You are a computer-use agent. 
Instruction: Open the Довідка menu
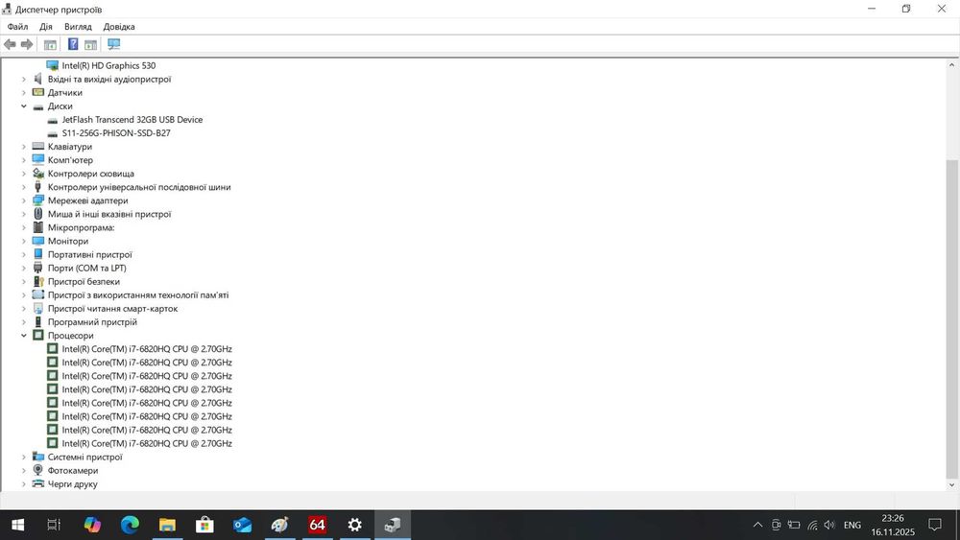(x=119, y=26)
